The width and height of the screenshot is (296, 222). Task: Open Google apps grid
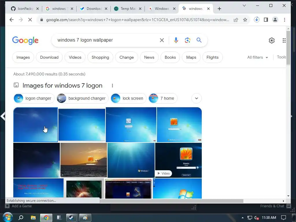click(284, 40)
